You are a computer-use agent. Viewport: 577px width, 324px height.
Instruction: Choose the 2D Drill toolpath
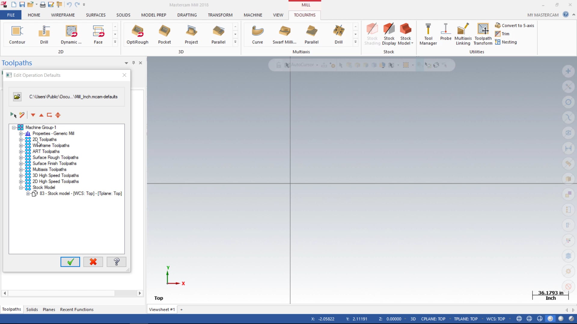[44, 34]
